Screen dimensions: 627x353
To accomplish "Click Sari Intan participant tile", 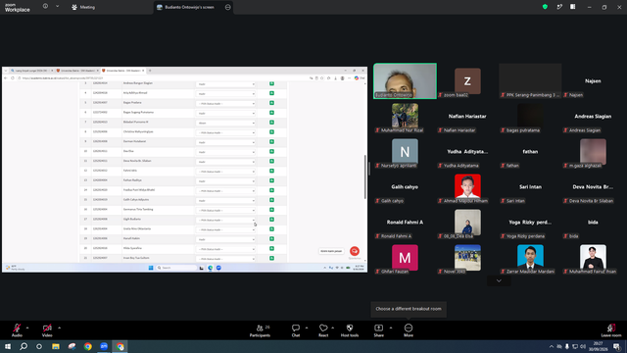I will tap(530, 186).
